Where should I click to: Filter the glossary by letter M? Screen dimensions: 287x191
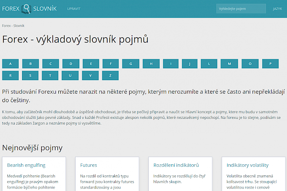230,64
